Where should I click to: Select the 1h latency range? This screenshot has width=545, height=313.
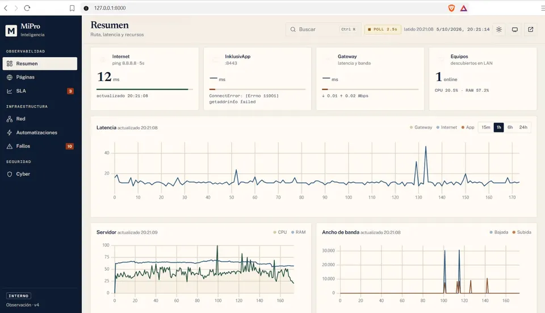[x=498, y=128]
